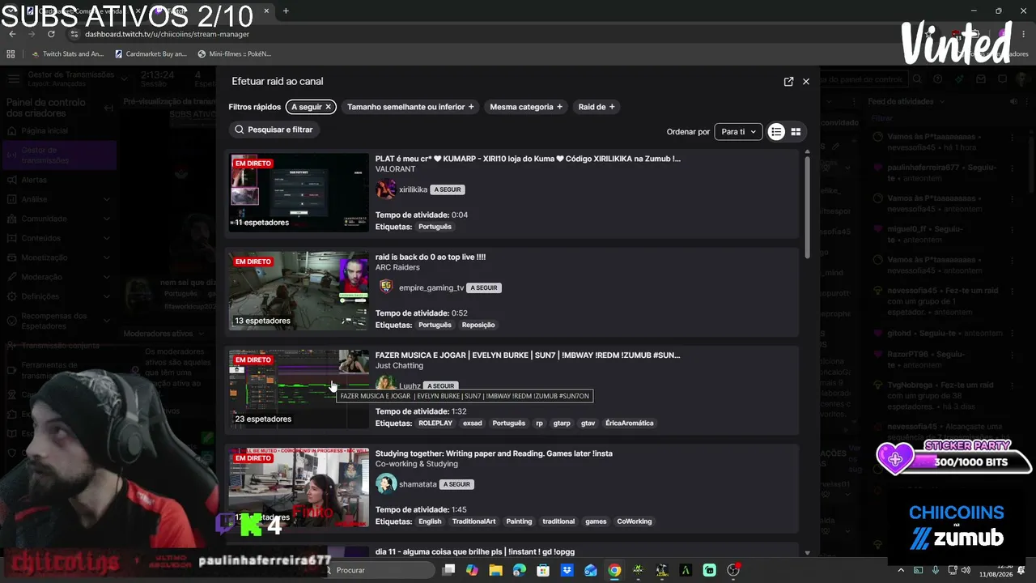
Task: Open Microsoft Store from the taskbar
Action: [x=543, y=570]
